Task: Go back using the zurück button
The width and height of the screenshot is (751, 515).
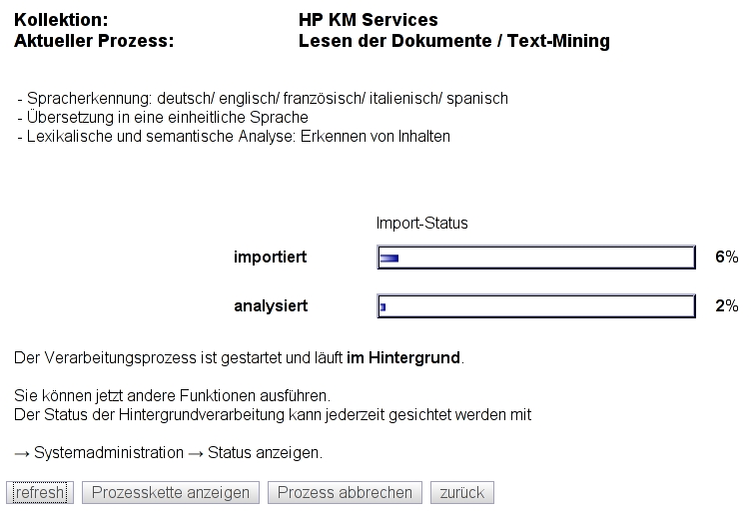Action: pos(462,493)
